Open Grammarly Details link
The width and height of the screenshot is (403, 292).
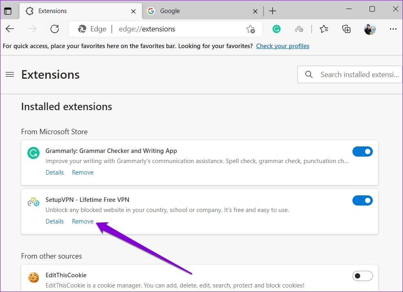coord(55,173)
